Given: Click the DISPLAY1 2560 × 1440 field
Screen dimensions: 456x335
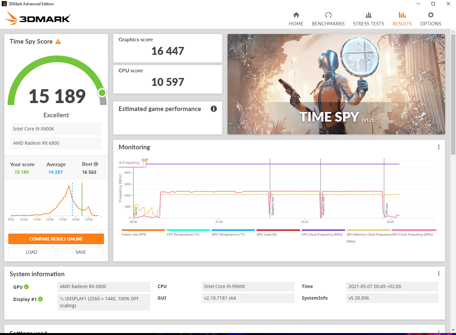Looking at the screenshot, I should pyautogui.click(x=104, y=302).
